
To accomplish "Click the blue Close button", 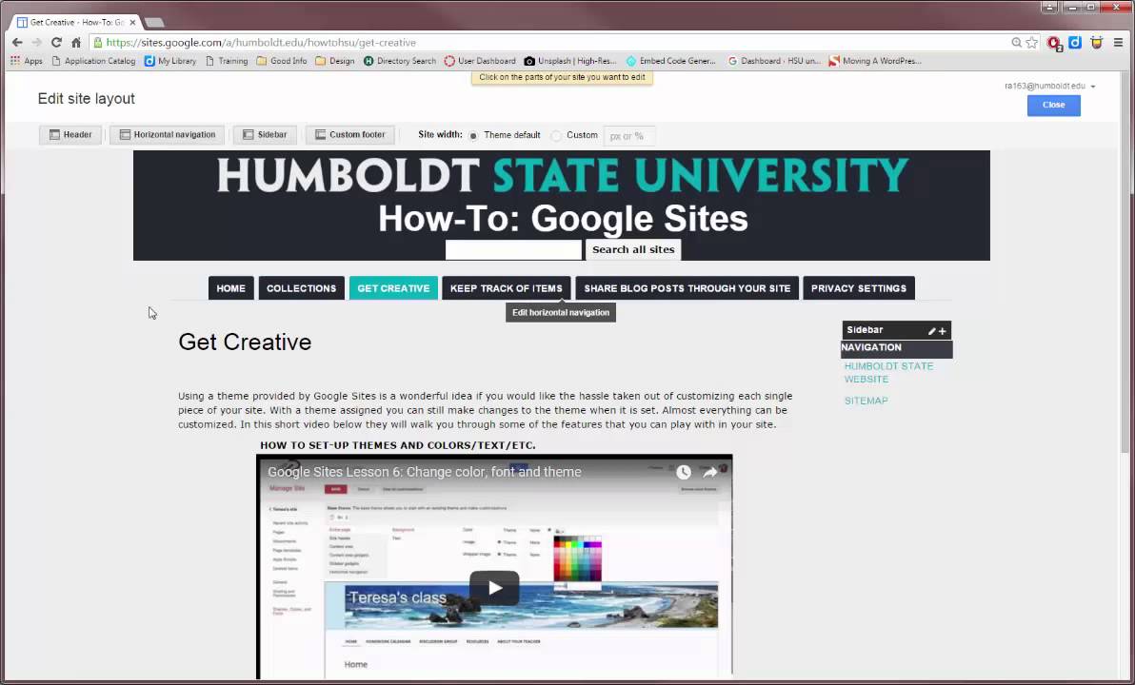I will click(1053, 105).
